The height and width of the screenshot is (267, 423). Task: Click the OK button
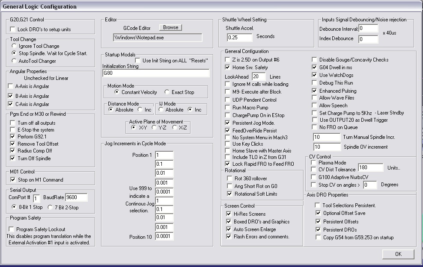398,254
